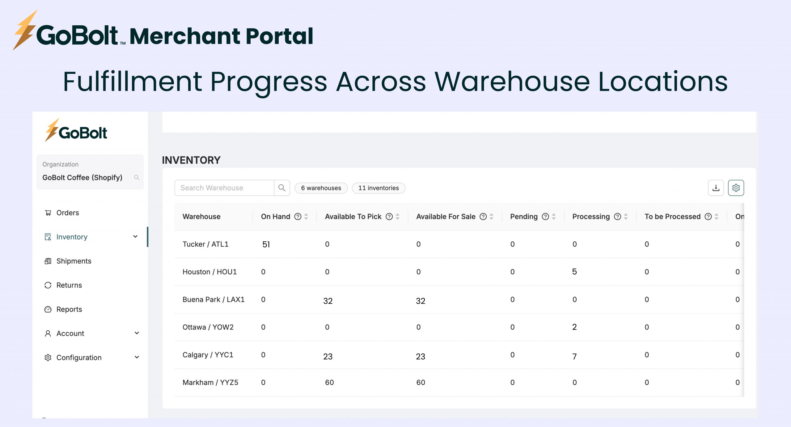Click help icon next to To be Processed
This screenshot has width=791, height=427.
tap(708, 217)
